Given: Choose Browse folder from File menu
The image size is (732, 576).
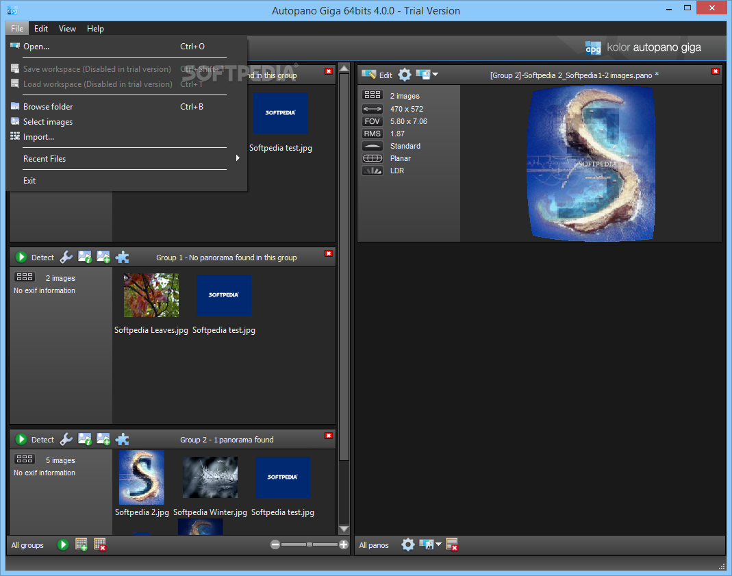Looking at the screenshot, I should [126, 106].
